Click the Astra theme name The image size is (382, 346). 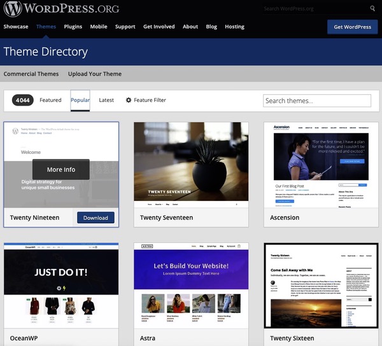148,338
